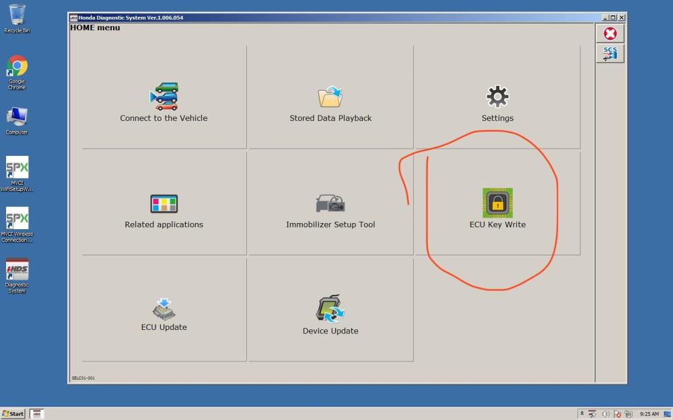Select the i-HDS Diagnostic System desktop shortcut
Viewport: 673px width, 420px height.
tap(17, 276)
